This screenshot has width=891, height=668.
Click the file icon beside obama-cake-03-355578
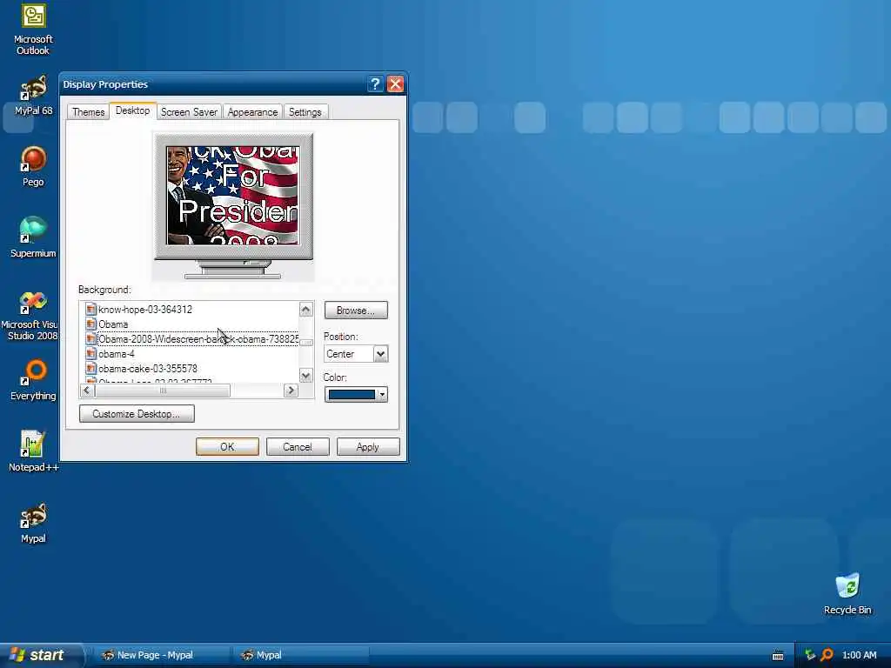90,368
